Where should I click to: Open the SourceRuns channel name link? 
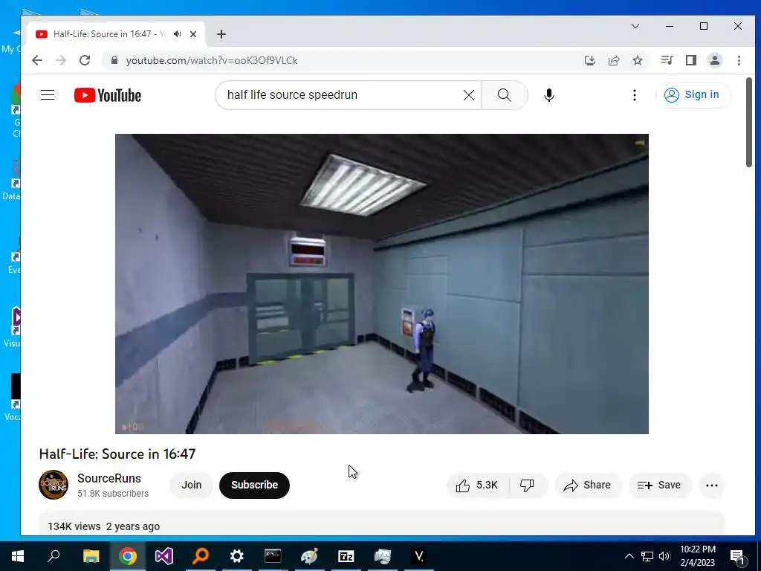(x=109, y=478)
